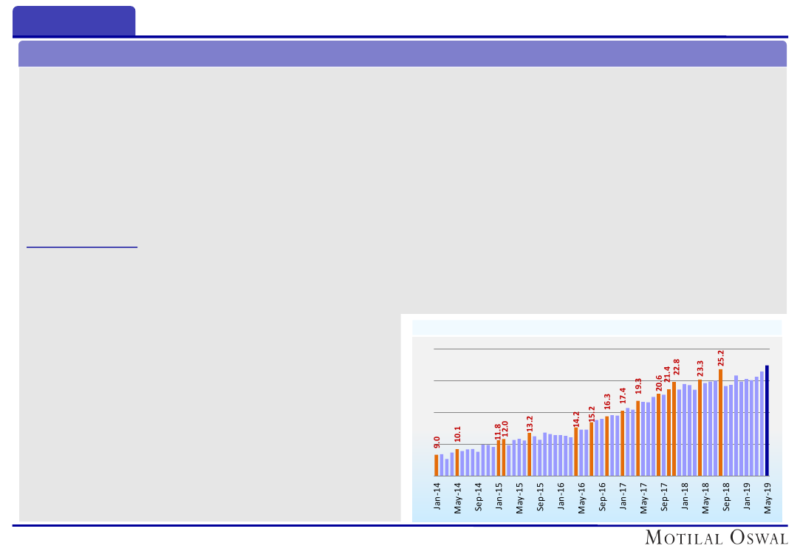Select the May-19 axis label

(767, 498)
